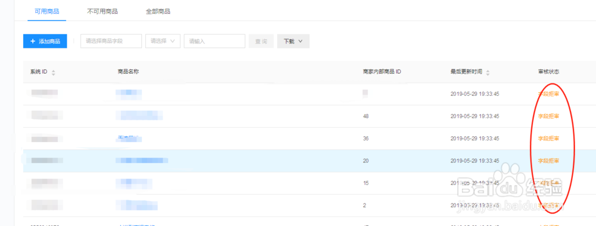This screenshot has height=226, width=596.
Task: Click the 商家内部商品 ID column header
Action: pos(382,72)
